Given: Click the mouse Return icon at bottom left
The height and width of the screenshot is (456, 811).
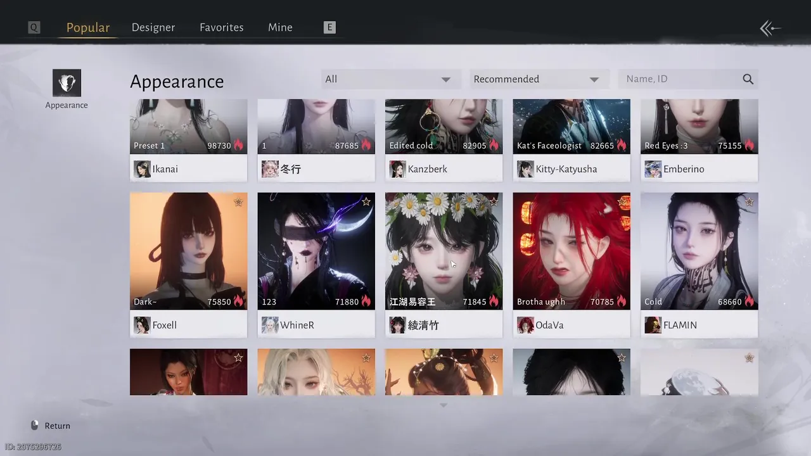Looking at the screenshot, I should tap(35, 426).
